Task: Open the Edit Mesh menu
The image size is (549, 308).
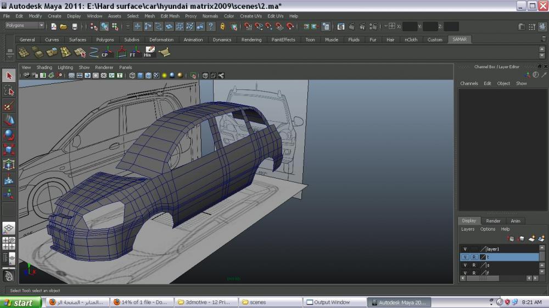Action: 170,16
